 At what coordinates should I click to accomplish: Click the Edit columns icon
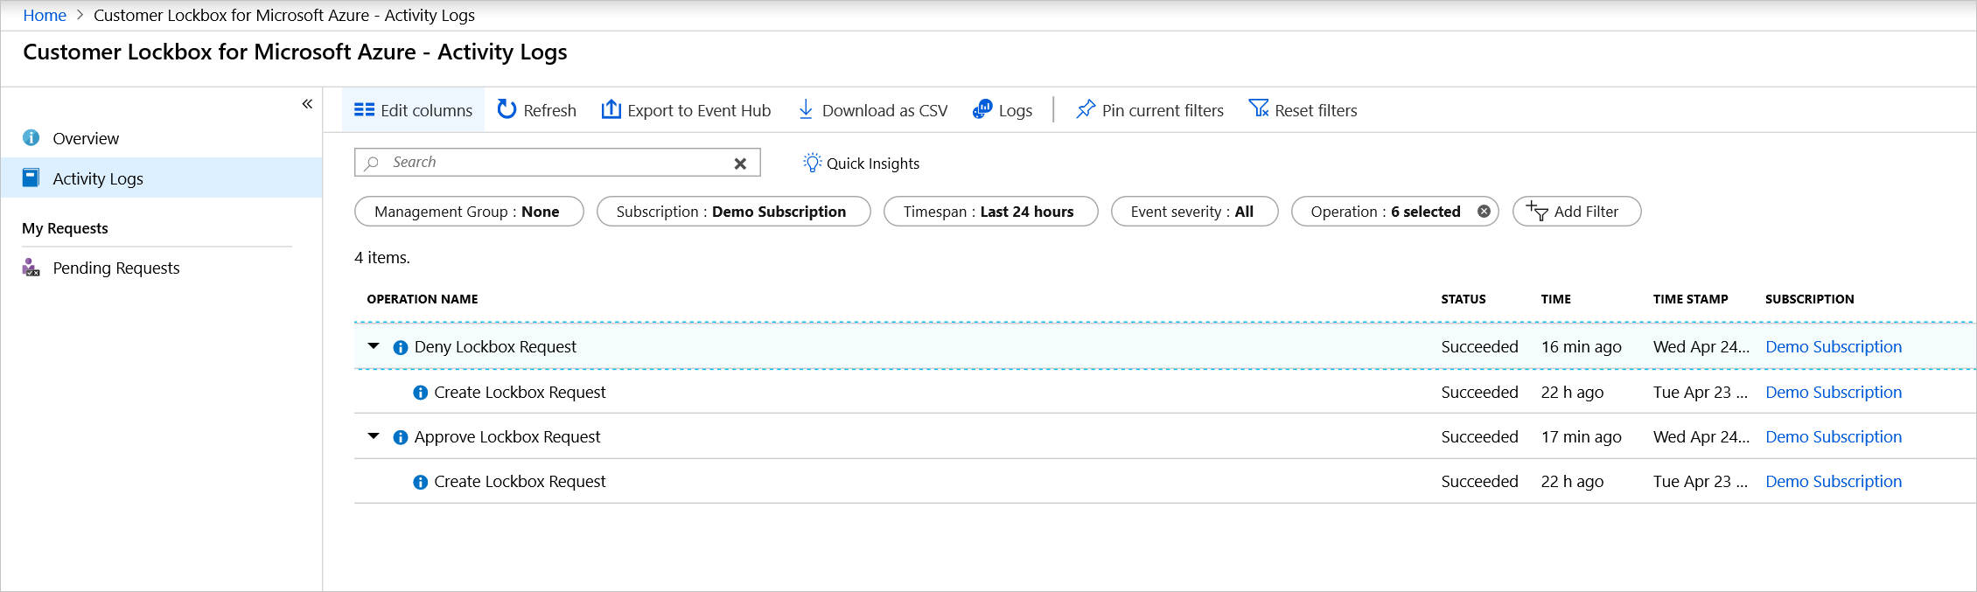tap(364, 110)
